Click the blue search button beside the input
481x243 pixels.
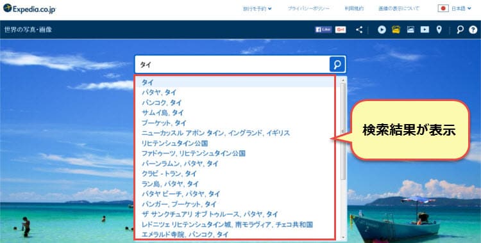click(337, 65)
